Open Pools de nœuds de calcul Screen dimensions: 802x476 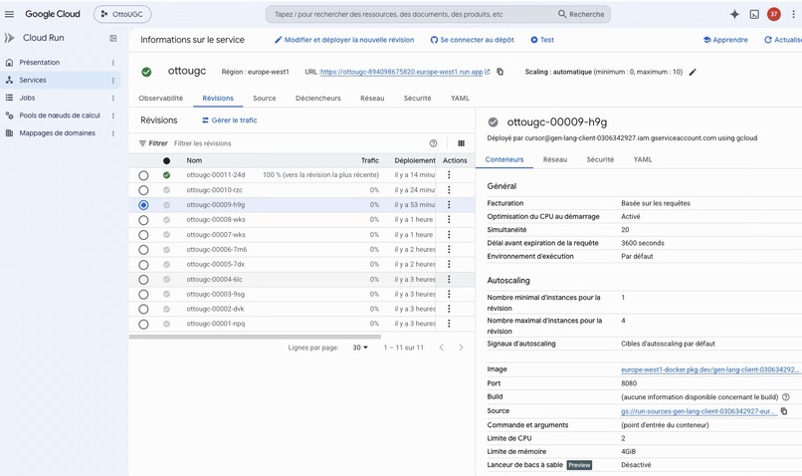(60, 116)
